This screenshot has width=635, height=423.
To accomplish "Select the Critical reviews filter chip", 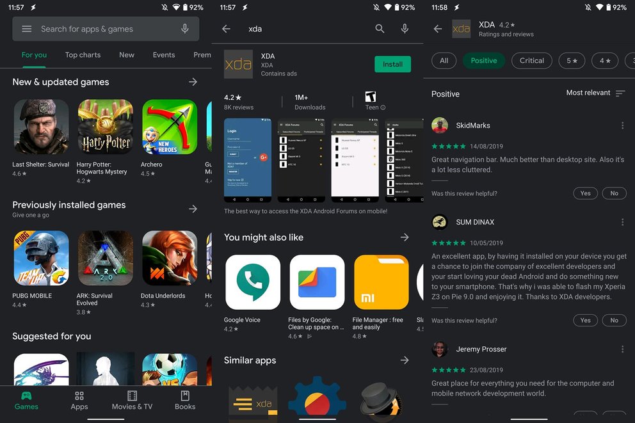I will pos(531,61).
